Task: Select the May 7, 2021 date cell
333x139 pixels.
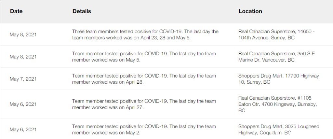Action: coord(23,79)
